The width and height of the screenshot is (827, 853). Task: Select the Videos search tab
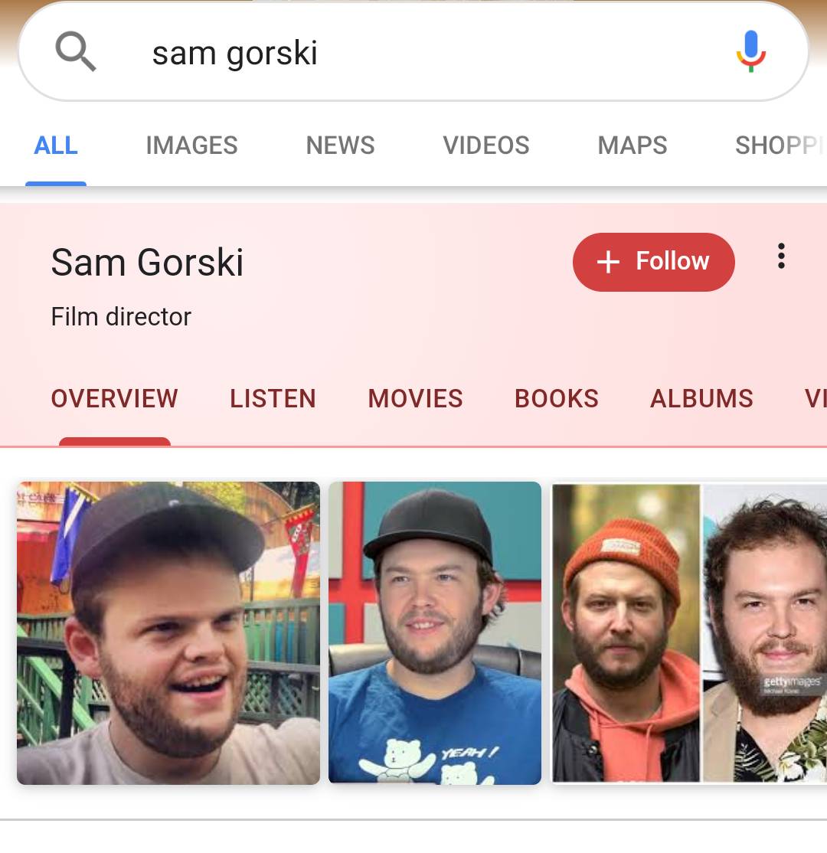(485, 145)
